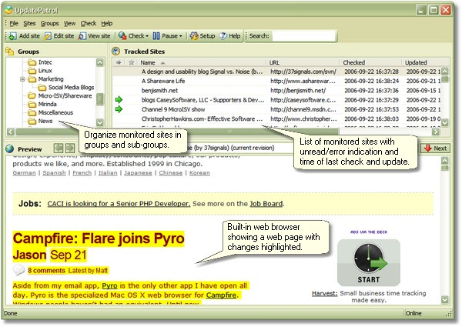This screenshot has height=327, width=462.
Task: Click Tracked Sites scroll down arrow
Action: pos(445,122)
